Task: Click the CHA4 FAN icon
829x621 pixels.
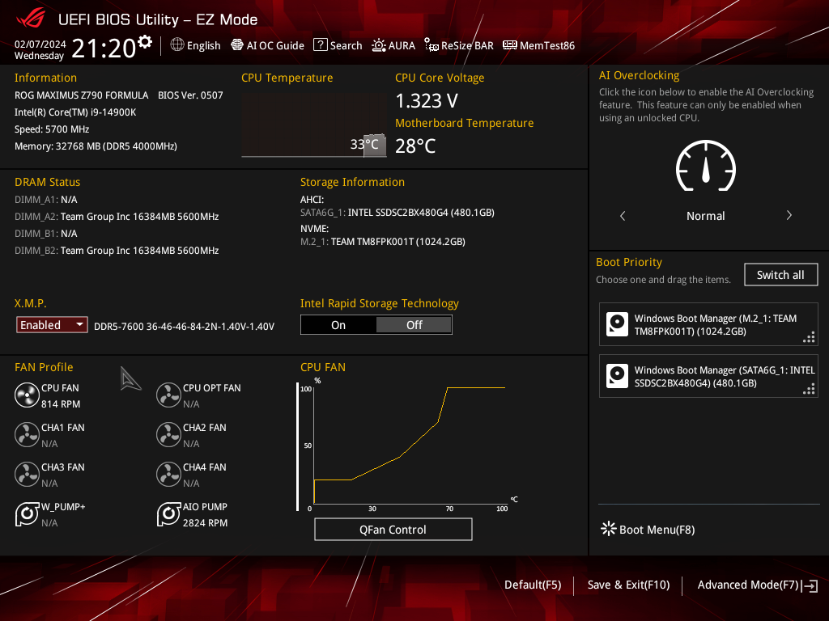Action: (168, 475)
